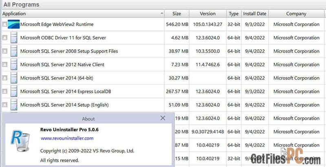Select Microsoft SQL Server 2012 Native Client
The width and height of the screenshot is (326, 167).
point(62,65)
